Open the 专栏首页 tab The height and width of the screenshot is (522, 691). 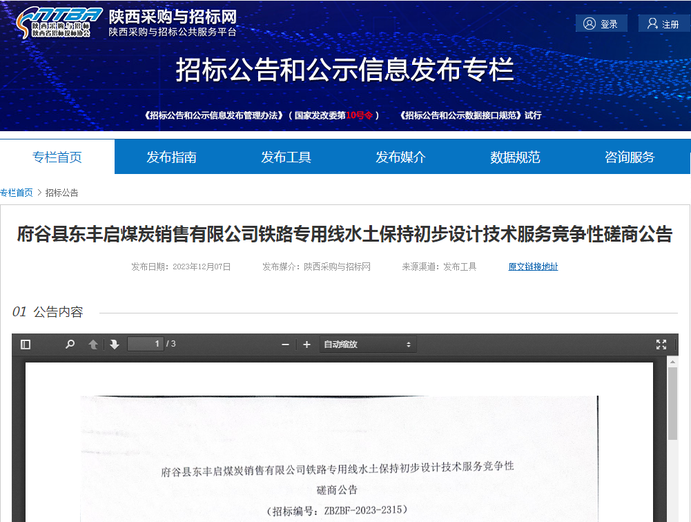pyautogui.click(x=57, y=157)
